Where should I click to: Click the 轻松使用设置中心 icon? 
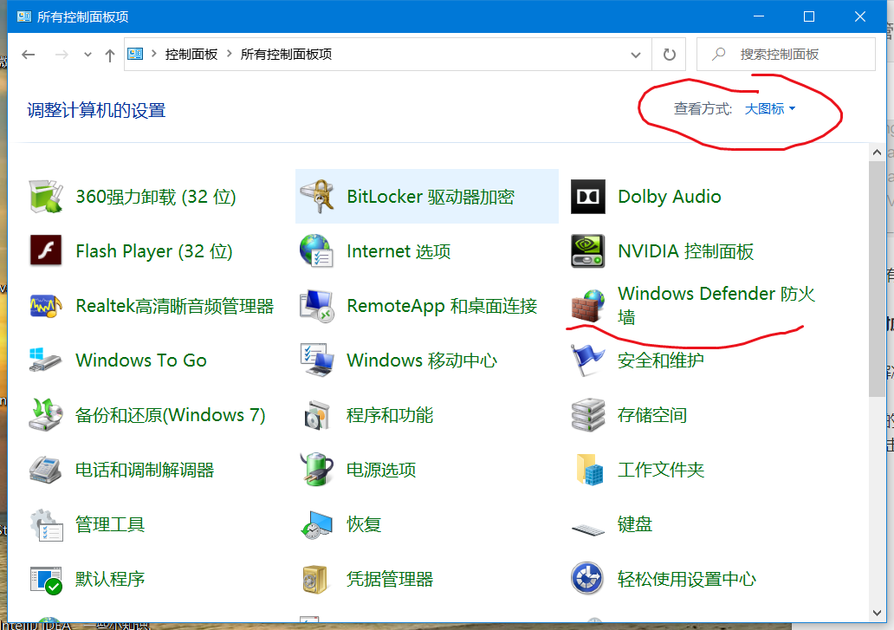point(588,579)
